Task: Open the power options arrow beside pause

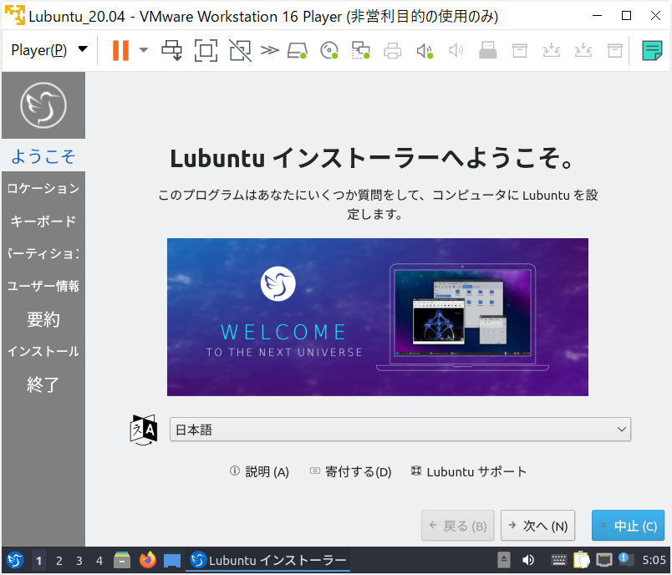Action: 144,50
